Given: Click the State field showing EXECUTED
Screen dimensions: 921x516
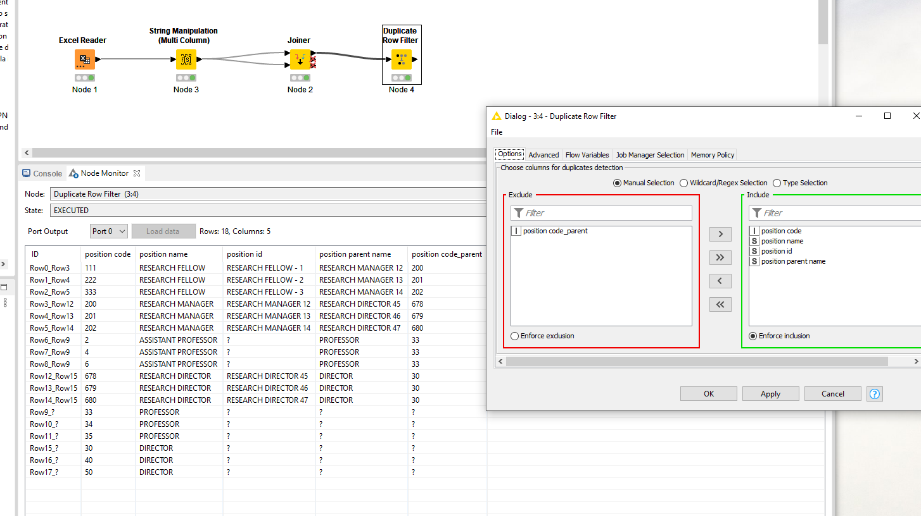Looking at the screenshot, I should point(269,211).
